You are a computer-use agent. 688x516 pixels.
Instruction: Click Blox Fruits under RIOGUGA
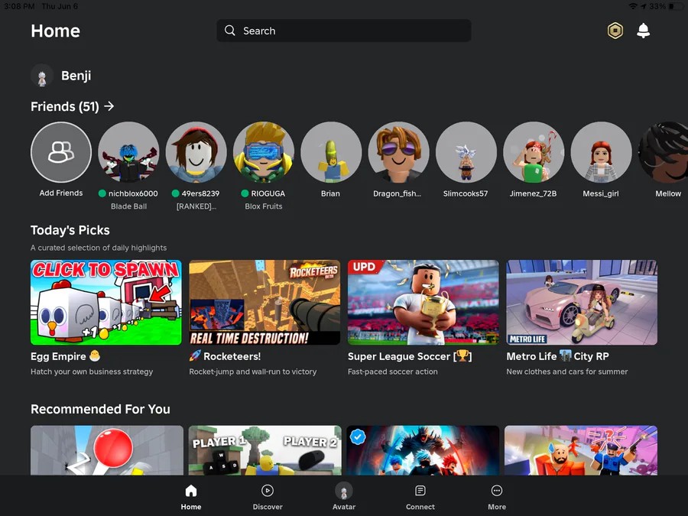pyautogui.click(x=264, y=206)
